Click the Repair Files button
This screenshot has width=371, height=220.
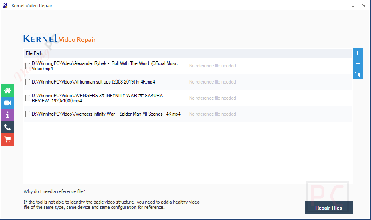(329, 208)
